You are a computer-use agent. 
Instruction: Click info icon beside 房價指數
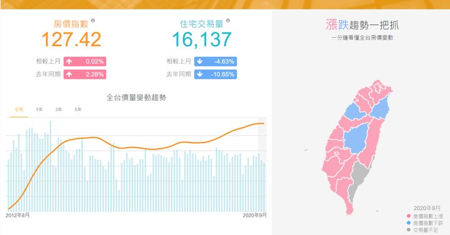[x=93, y=21]
